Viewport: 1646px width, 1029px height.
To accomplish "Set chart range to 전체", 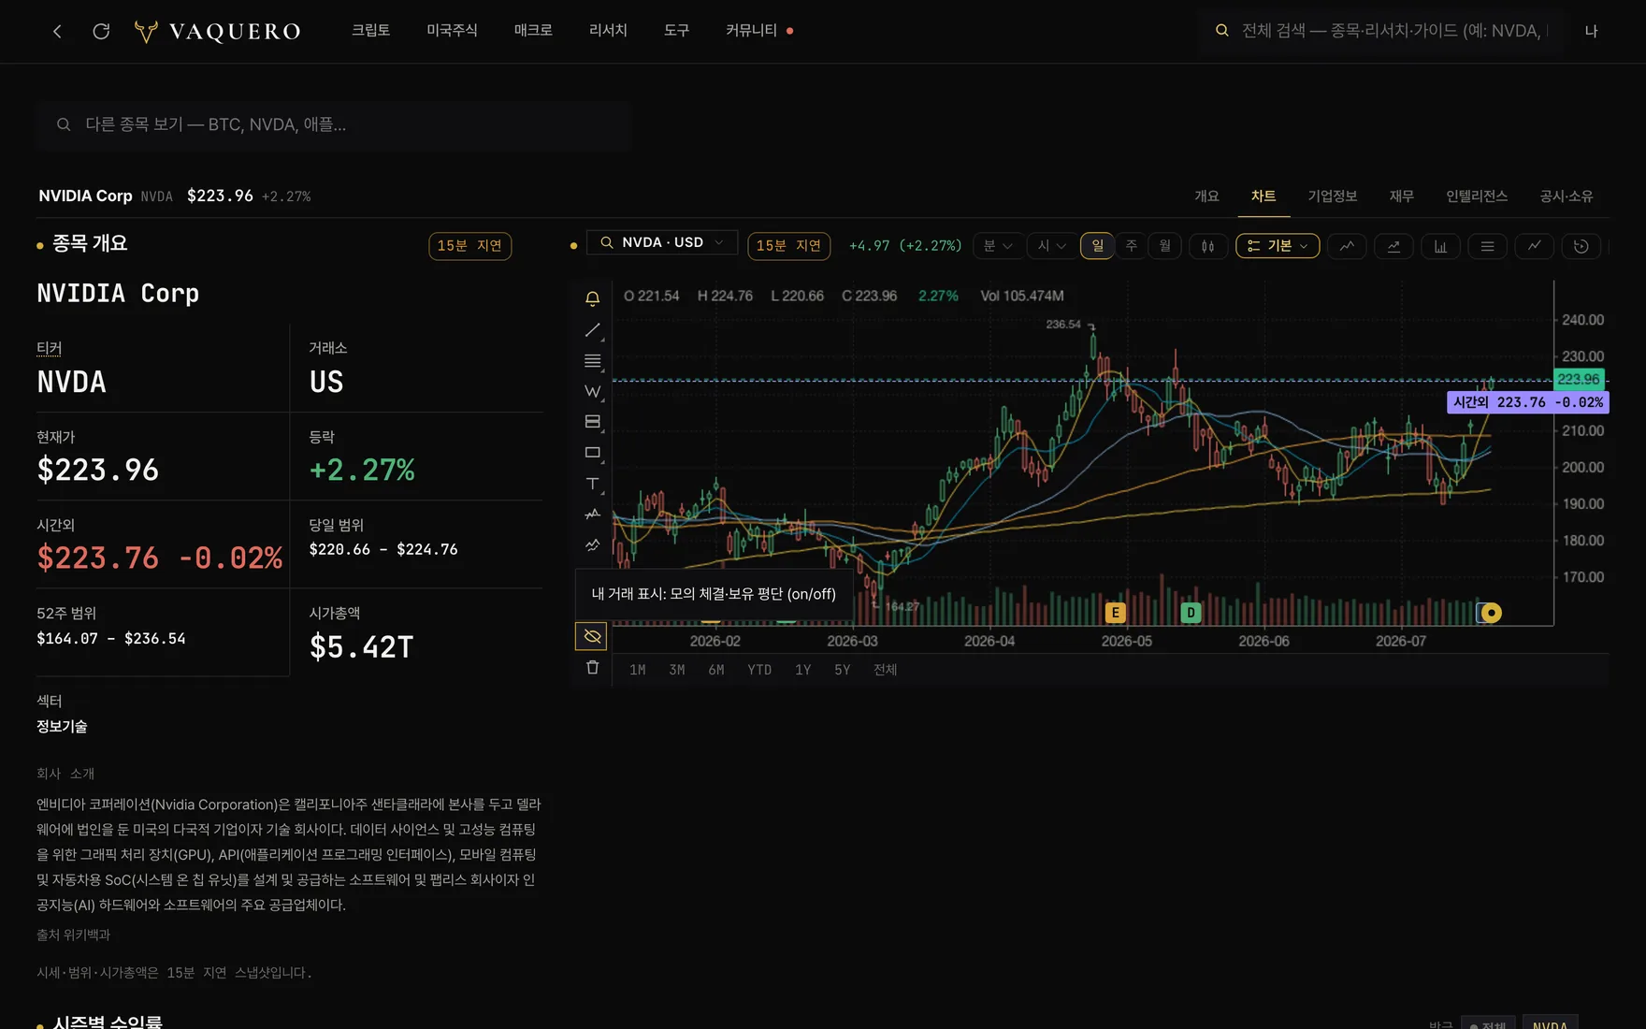I will (885, 670).
